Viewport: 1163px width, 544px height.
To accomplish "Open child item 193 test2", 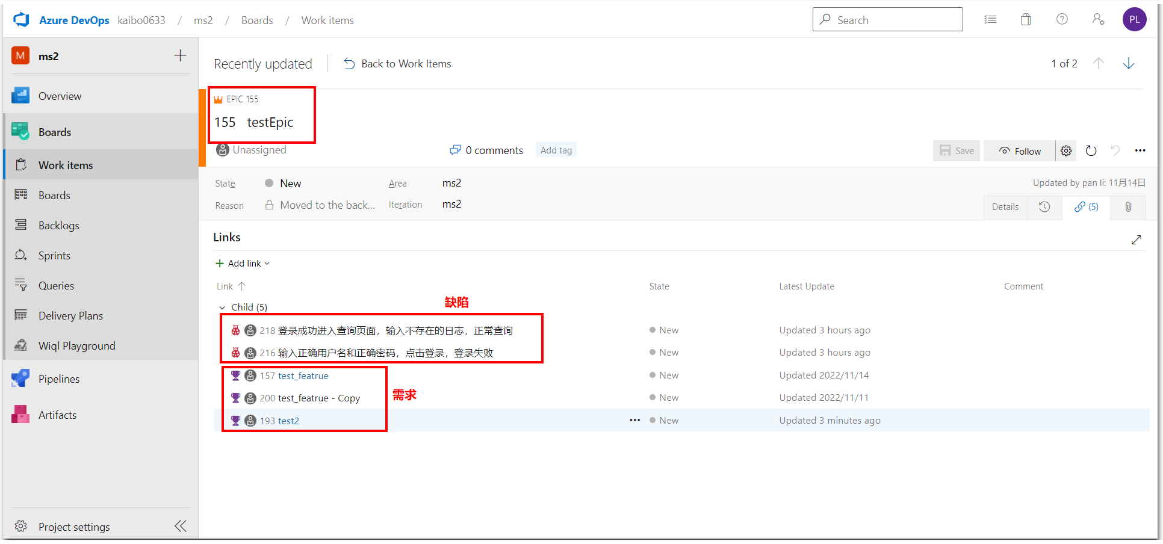I will pos(289,421).
